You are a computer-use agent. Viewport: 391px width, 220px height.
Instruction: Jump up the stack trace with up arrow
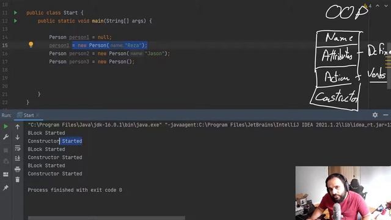(x=18, y=127)
